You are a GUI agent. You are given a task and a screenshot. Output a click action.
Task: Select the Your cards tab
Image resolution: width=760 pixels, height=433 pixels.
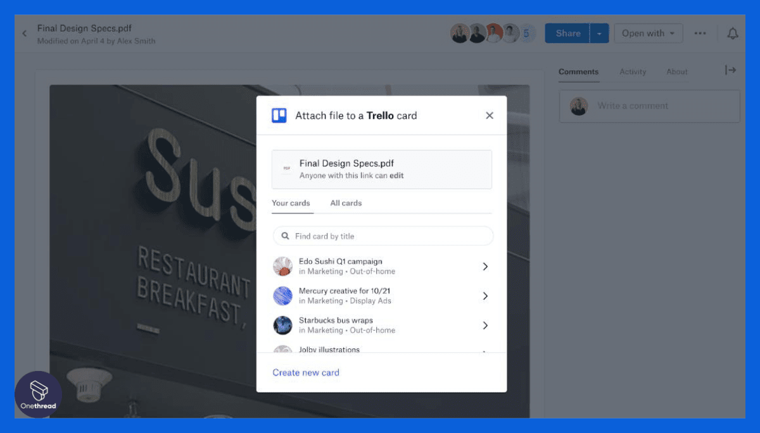click(291, 203)
